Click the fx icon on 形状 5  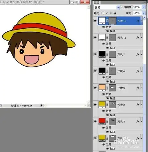point(138,88)
